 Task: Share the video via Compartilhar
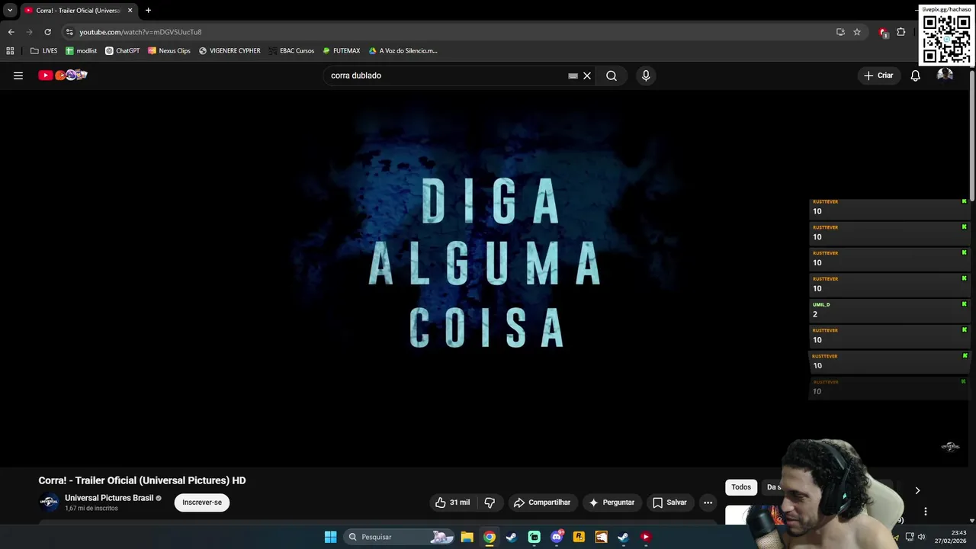pos(542,502)
